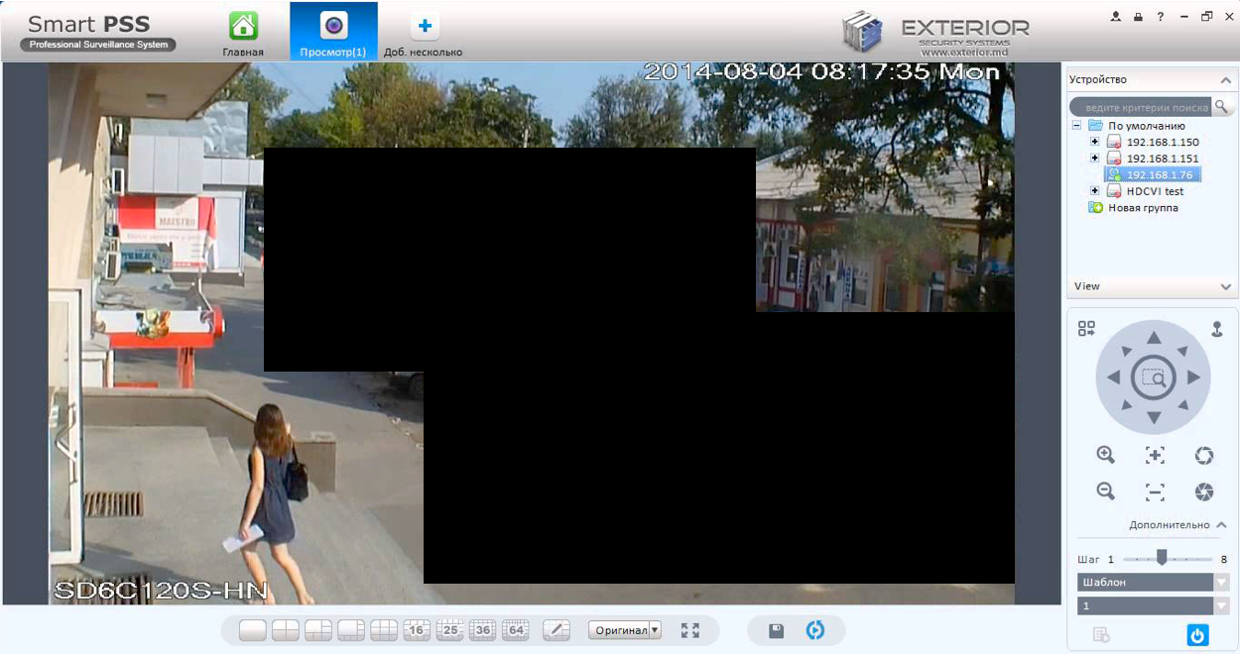1240x654 pixels.
Task: Click the PTZ menu grid icon
Action: [x=1087, y=329]
